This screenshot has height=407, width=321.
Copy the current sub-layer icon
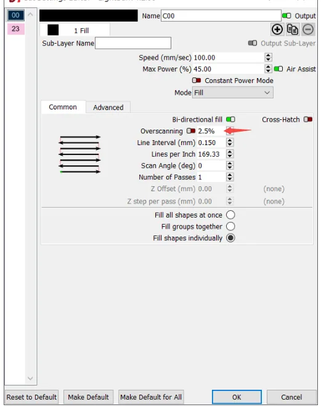(x=293, y=30)
